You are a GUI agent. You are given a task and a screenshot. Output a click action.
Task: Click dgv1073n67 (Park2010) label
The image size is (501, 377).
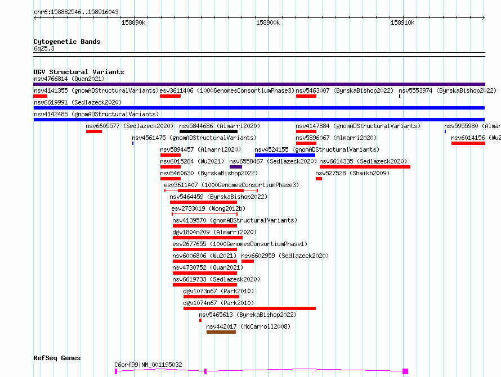coord(218,291)
